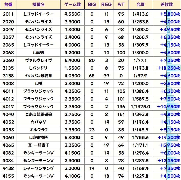Viewport: 181px width, 180px height.
Task: Click REG count 39 in row 3138
Action: pos(106,76)
